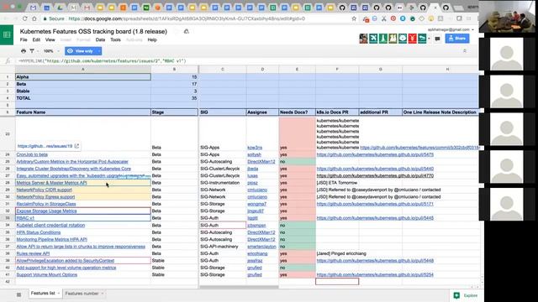Click the formula bar content
This screenshot has width=538, height=302.
[x=103, y=61]
